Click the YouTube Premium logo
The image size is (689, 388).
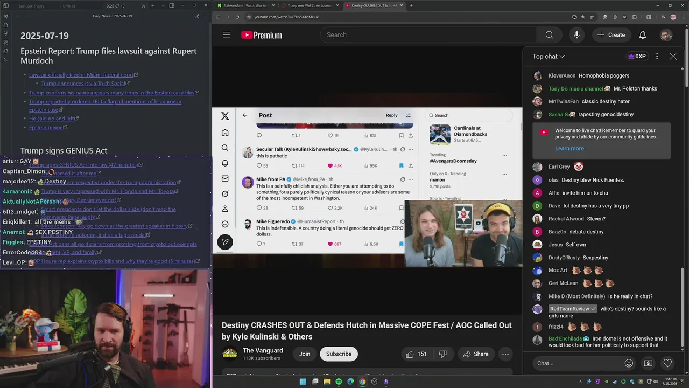click(262, 35)
